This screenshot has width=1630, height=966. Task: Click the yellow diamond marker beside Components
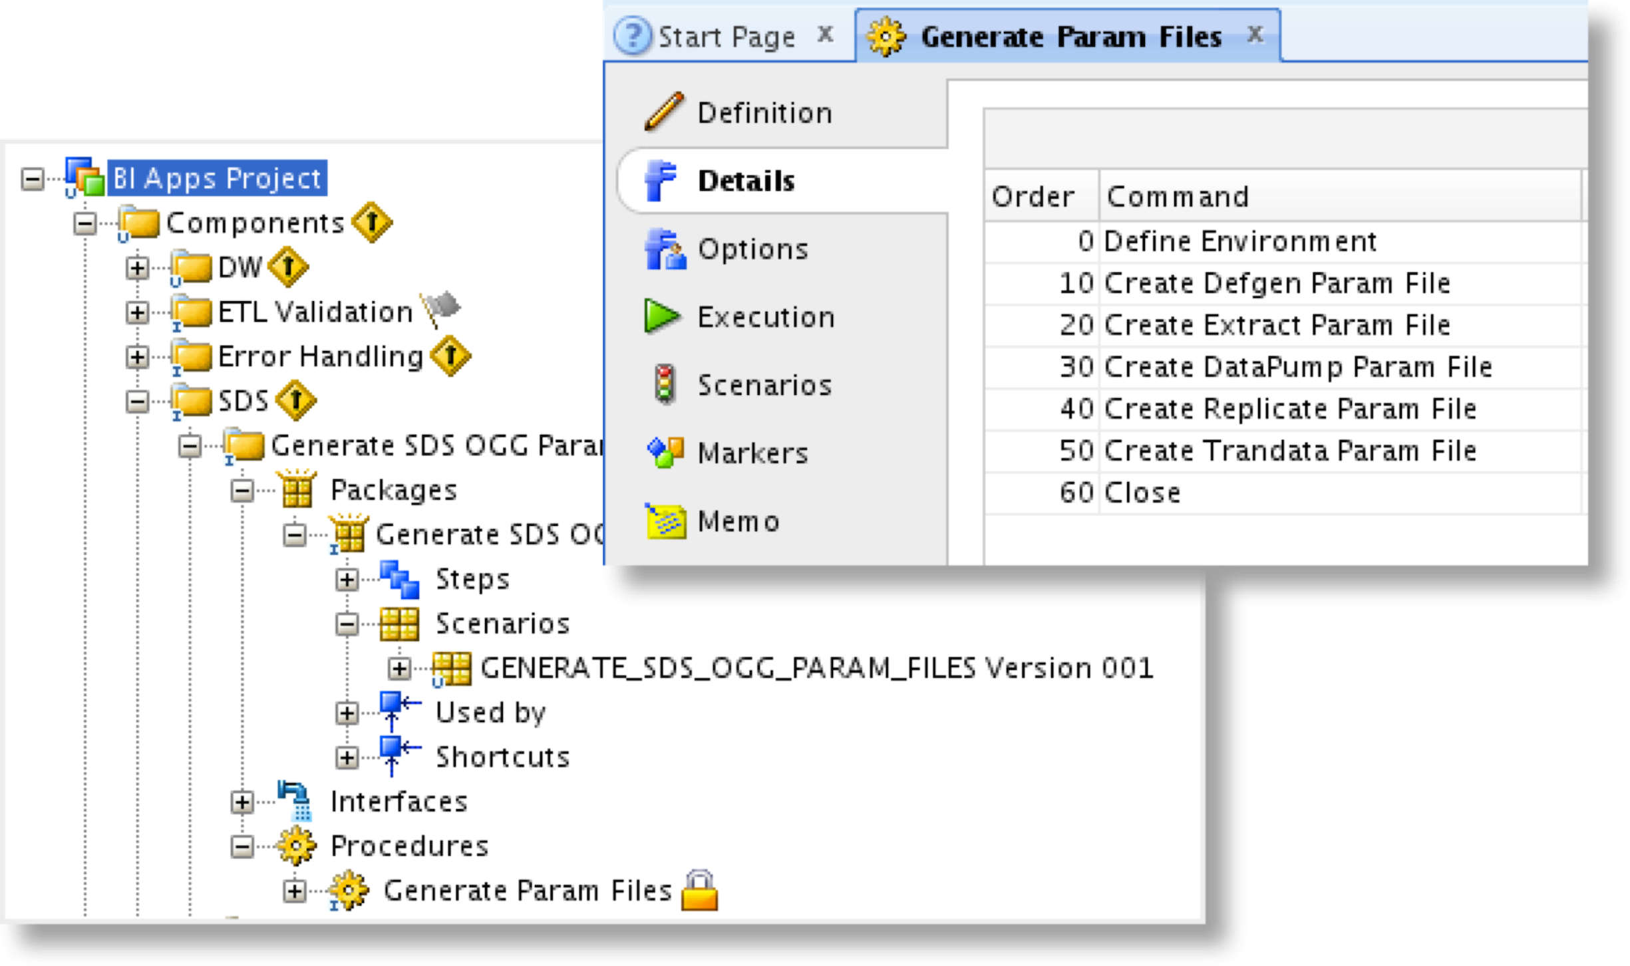tap(371, 222)
